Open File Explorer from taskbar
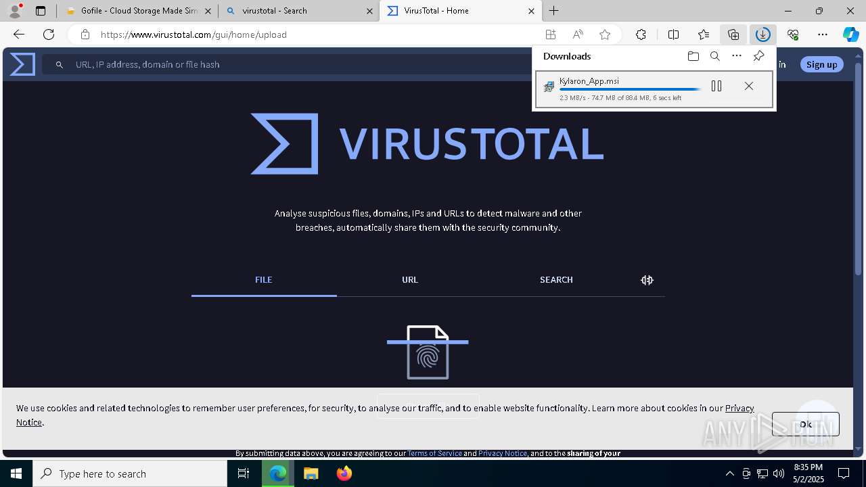Viewport: 866px width, 487px height. (311, 473)
